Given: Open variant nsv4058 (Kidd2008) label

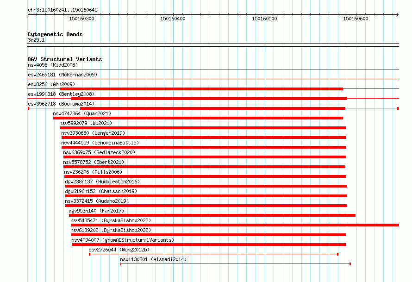Looking at the screenshot, I should click(x=53, y=65).
